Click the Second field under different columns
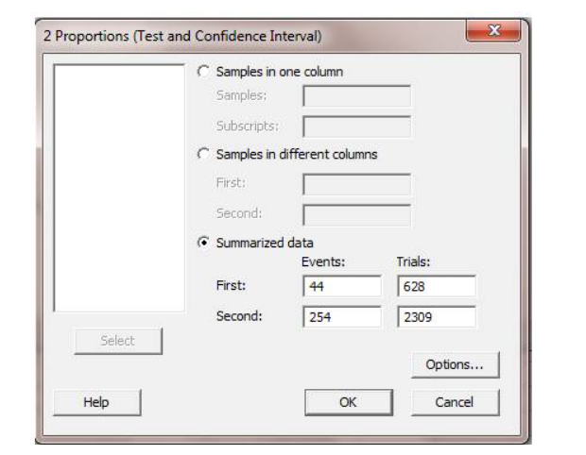Screen dimensions: 586x455 click(x=356, y=213)
